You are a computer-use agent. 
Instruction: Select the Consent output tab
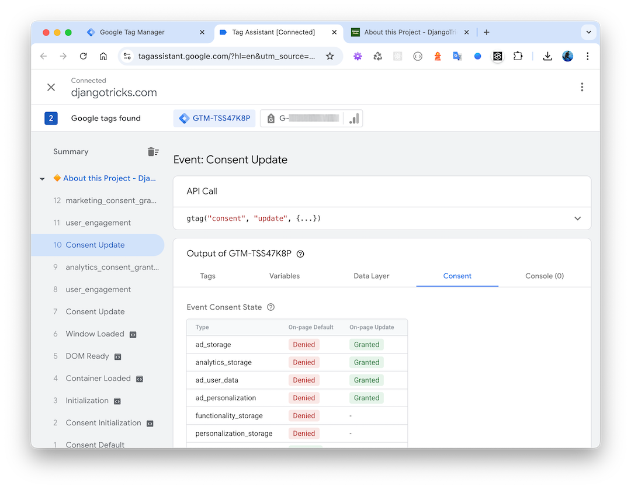457,276
